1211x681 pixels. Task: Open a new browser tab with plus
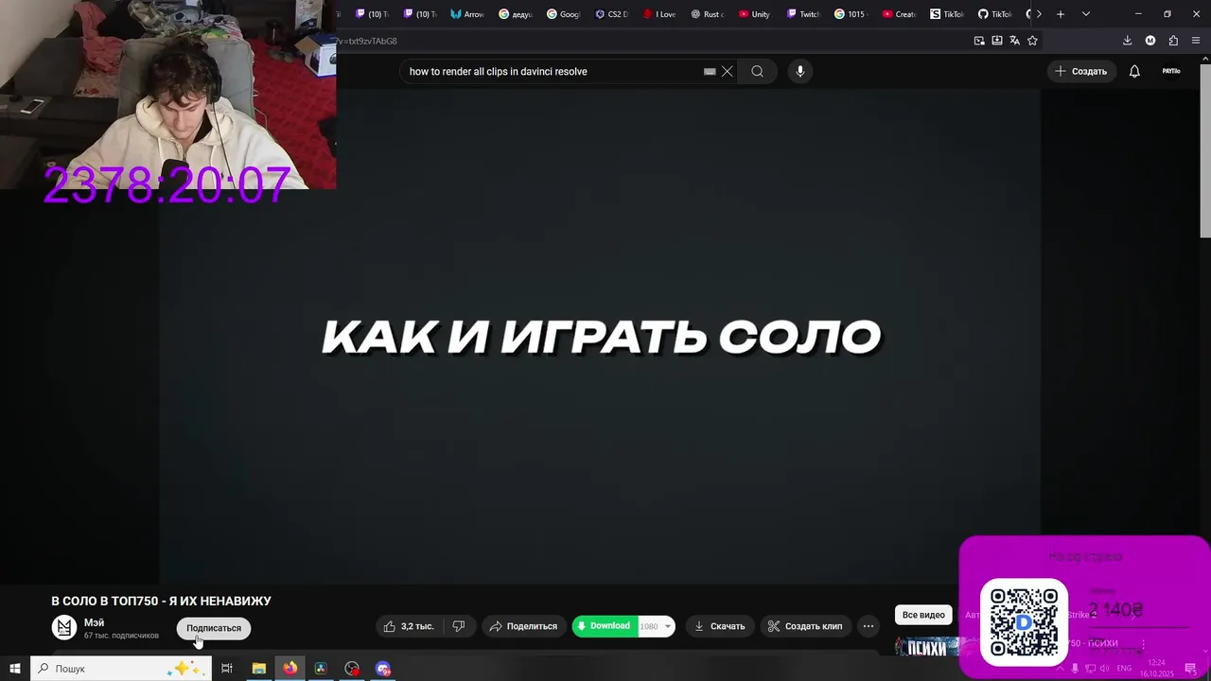[x=1061, y=14]
